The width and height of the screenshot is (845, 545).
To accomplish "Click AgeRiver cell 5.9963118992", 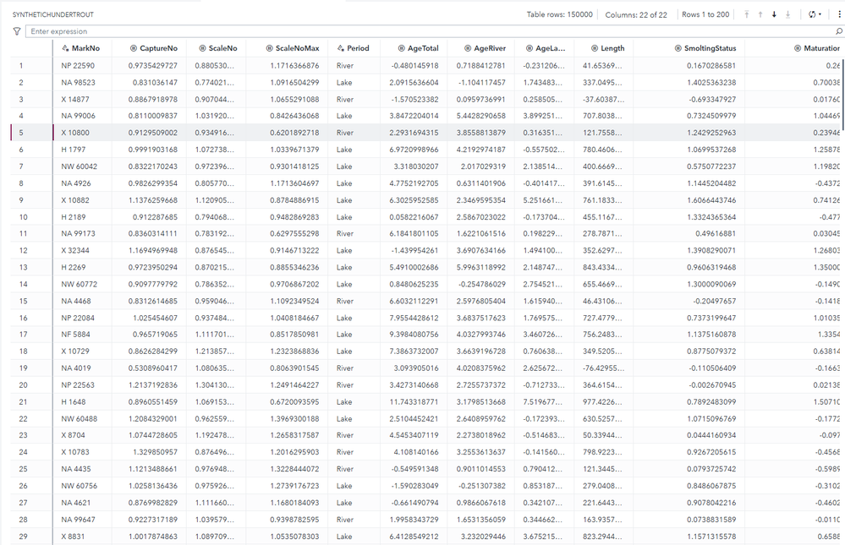I will pyautogui.click(x=480, y=267).
